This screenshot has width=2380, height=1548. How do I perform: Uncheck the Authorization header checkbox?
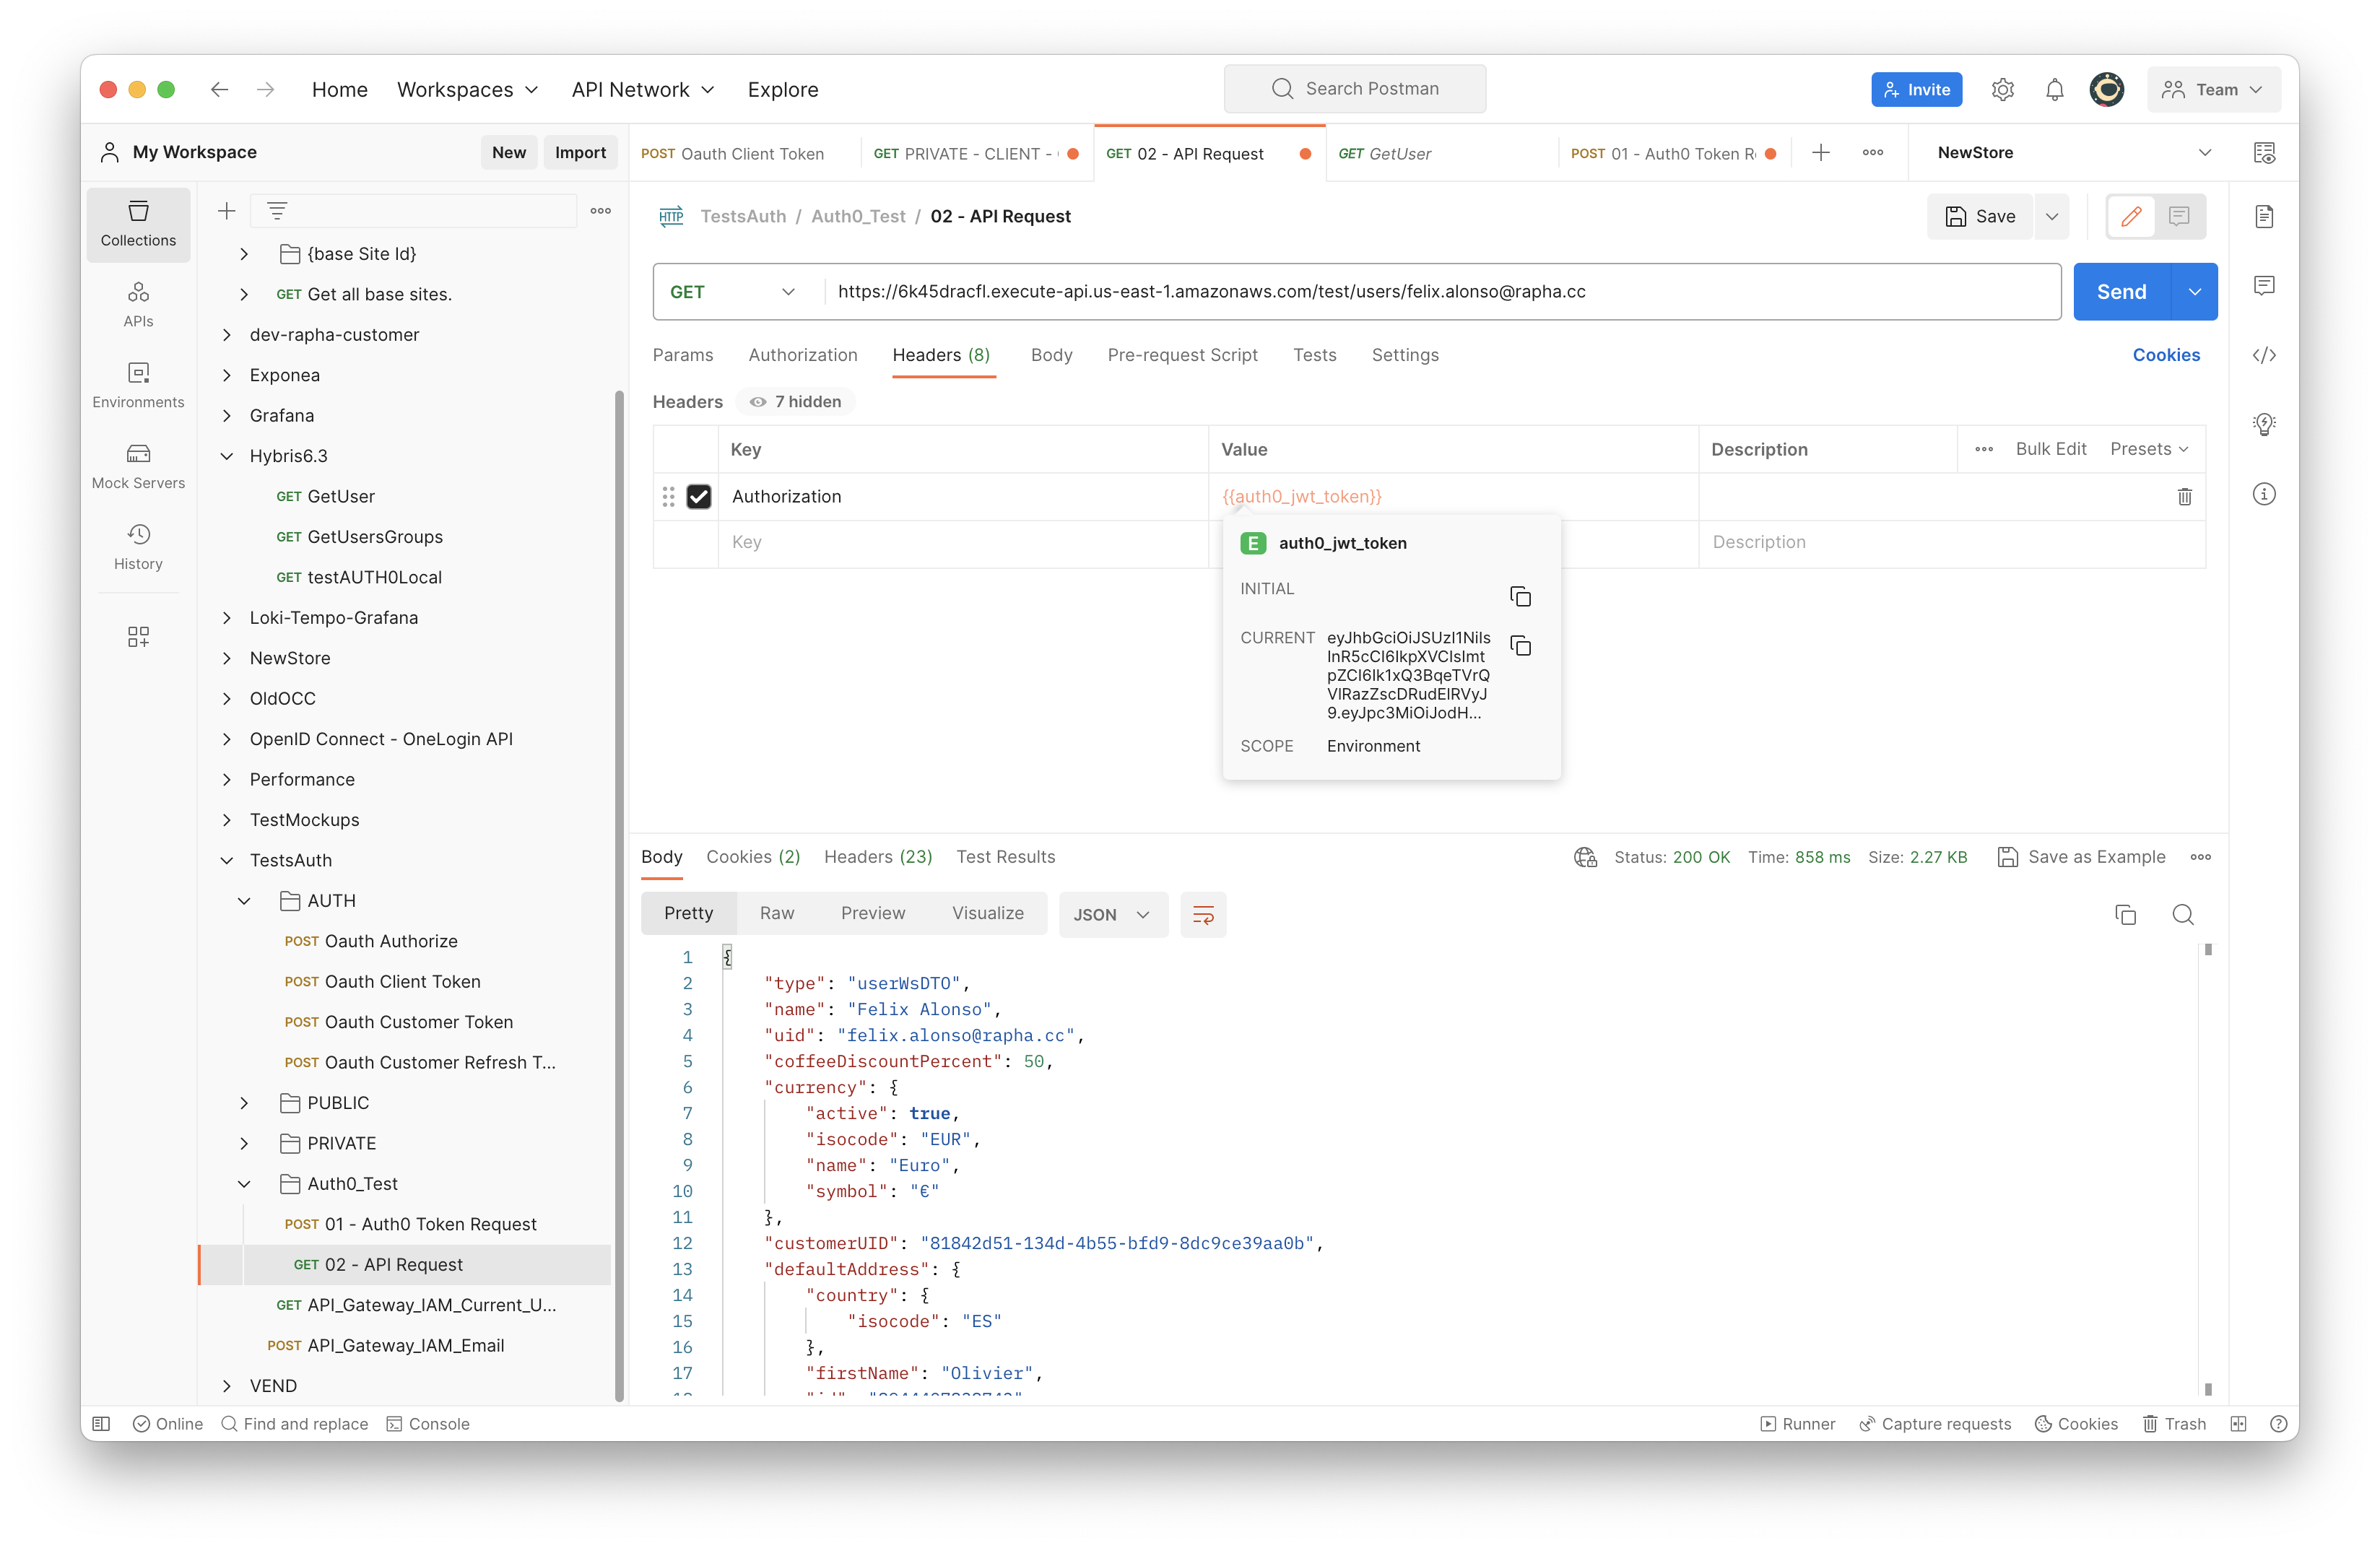click(x=698, y=496)
